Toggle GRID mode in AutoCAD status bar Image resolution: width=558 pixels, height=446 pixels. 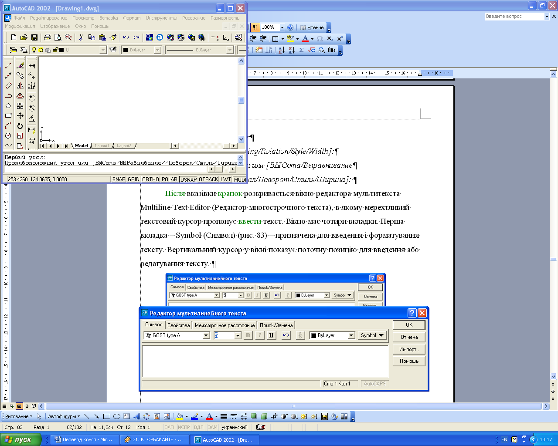click(133, 179)
